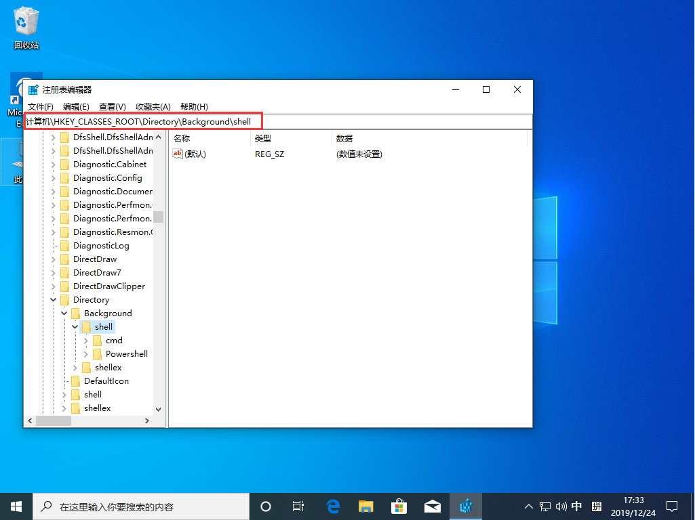Show hidden tray icons with the chevron
This screenshot has height=520, width=695.
[x=528, y=506]
